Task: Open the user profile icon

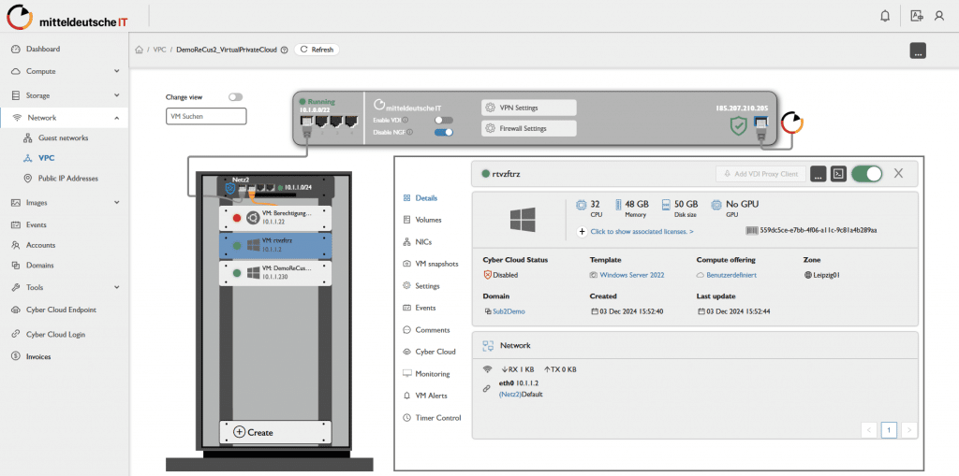Action: (x=938, y=17)
